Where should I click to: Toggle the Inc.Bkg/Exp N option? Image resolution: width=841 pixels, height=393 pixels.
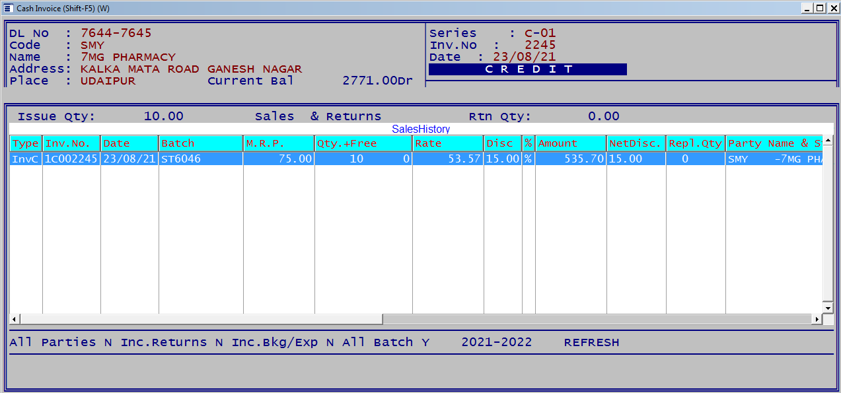283,343
